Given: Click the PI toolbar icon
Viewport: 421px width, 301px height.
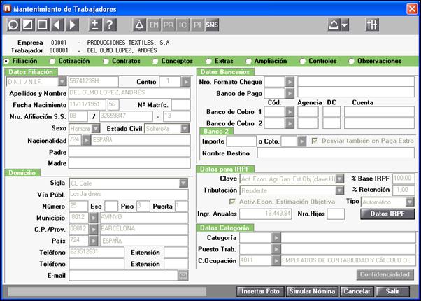Looking at the screenshot, I should tap(197, 25).
